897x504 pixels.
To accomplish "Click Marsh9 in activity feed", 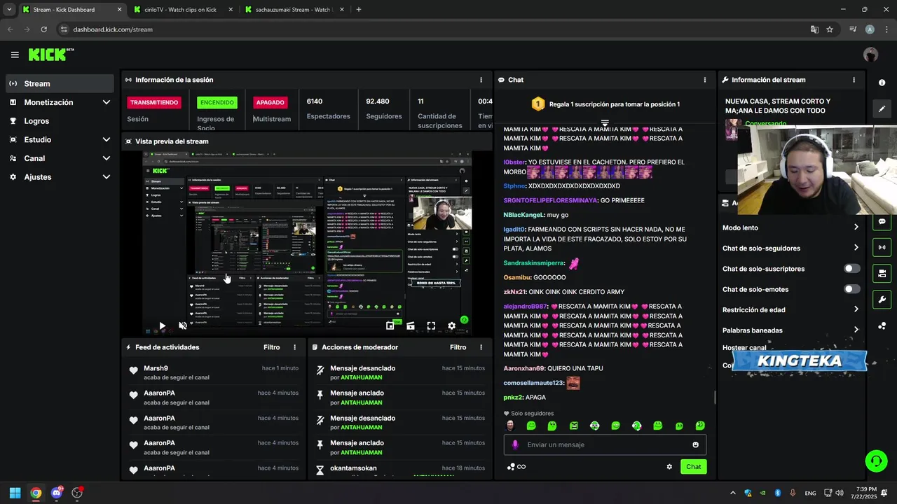I will point(156,368).
